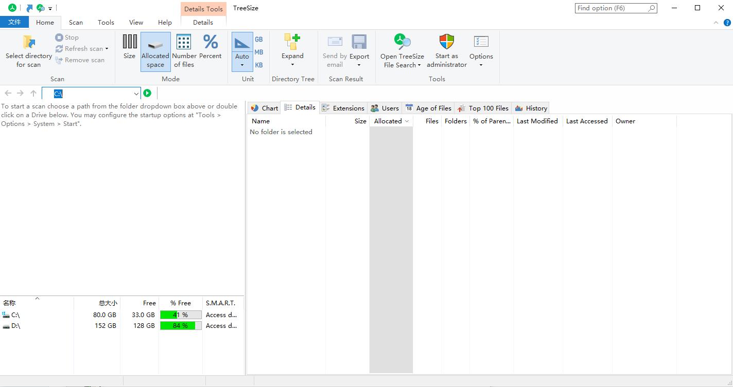Click the navigate forward arrow
Viewport: 733px width, 387px height.
tap(20, 93)
